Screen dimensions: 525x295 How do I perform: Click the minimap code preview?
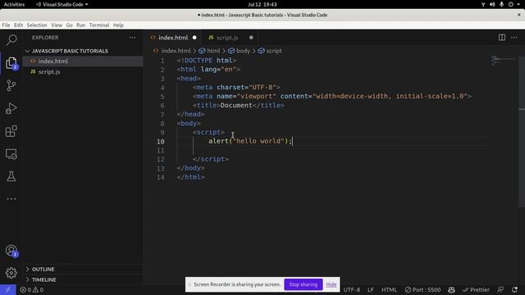[504, 61]
